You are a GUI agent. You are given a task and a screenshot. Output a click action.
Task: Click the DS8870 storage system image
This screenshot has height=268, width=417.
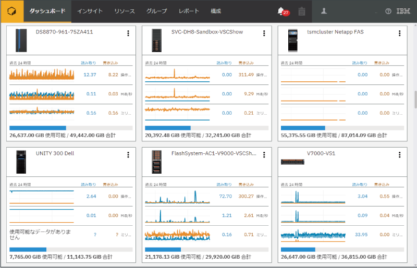coord(21,41)
